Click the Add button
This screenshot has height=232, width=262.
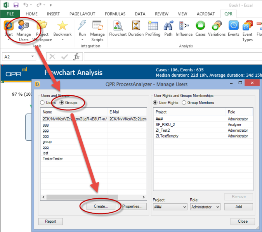point(238,207)
